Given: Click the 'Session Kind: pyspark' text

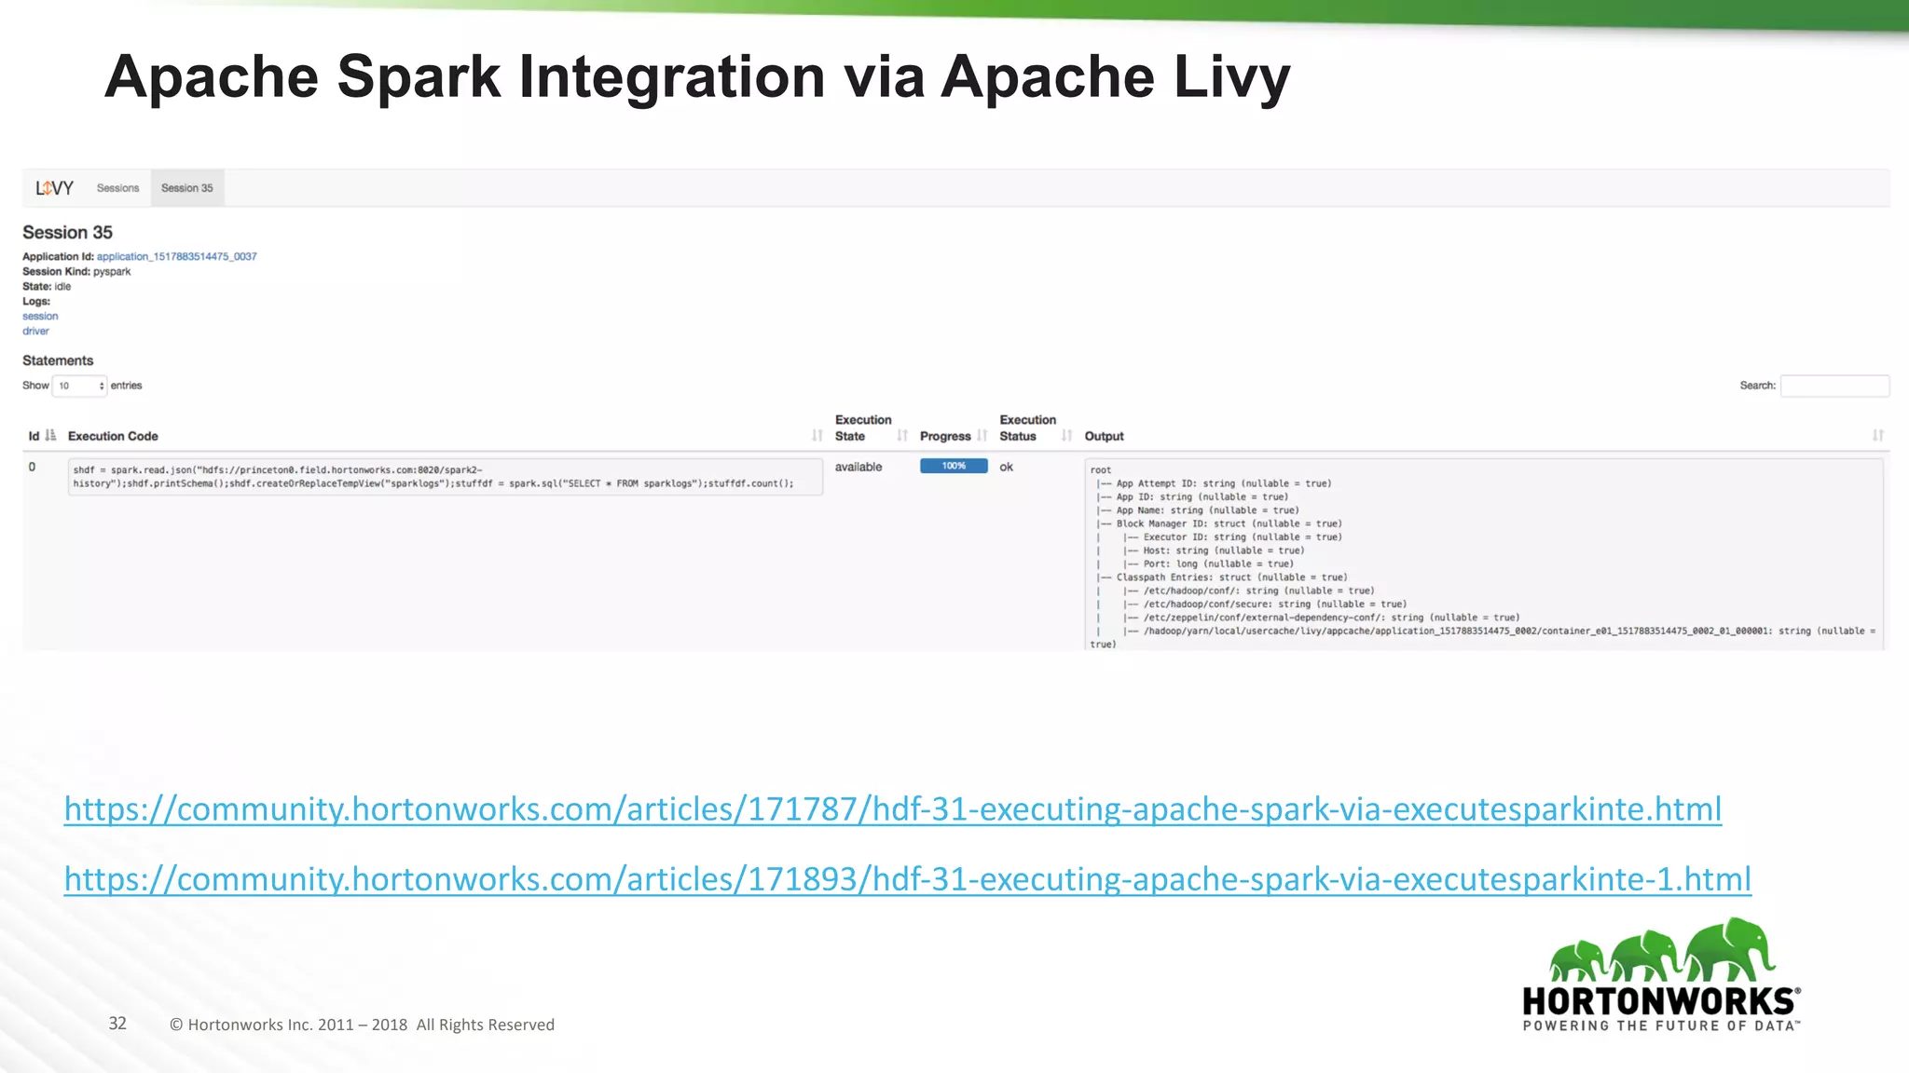Looking at the screenshot, I should (76, 271).
